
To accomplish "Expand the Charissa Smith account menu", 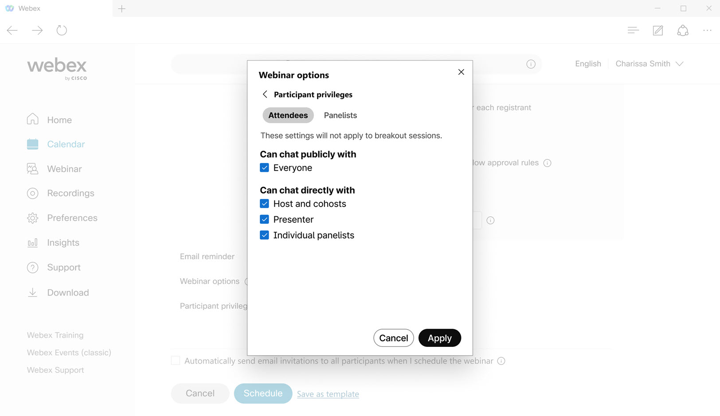I will tap(649, 64).
